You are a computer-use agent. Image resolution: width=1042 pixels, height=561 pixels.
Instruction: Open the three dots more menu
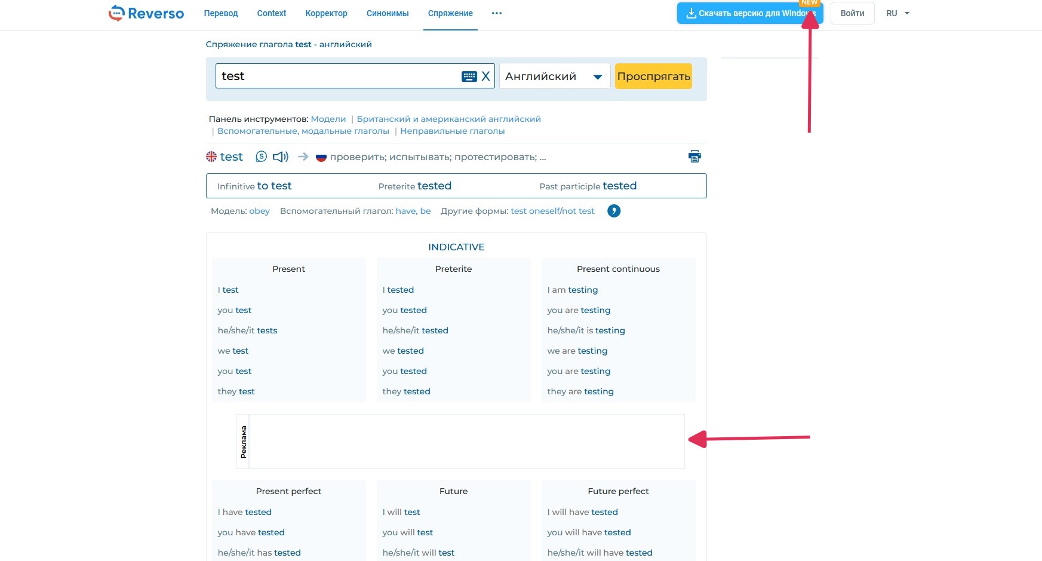click(x=497, y=13)
